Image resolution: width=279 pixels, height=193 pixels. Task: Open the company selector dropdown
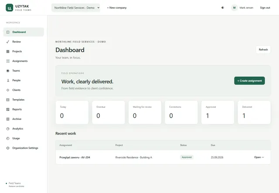pos(75,8)
